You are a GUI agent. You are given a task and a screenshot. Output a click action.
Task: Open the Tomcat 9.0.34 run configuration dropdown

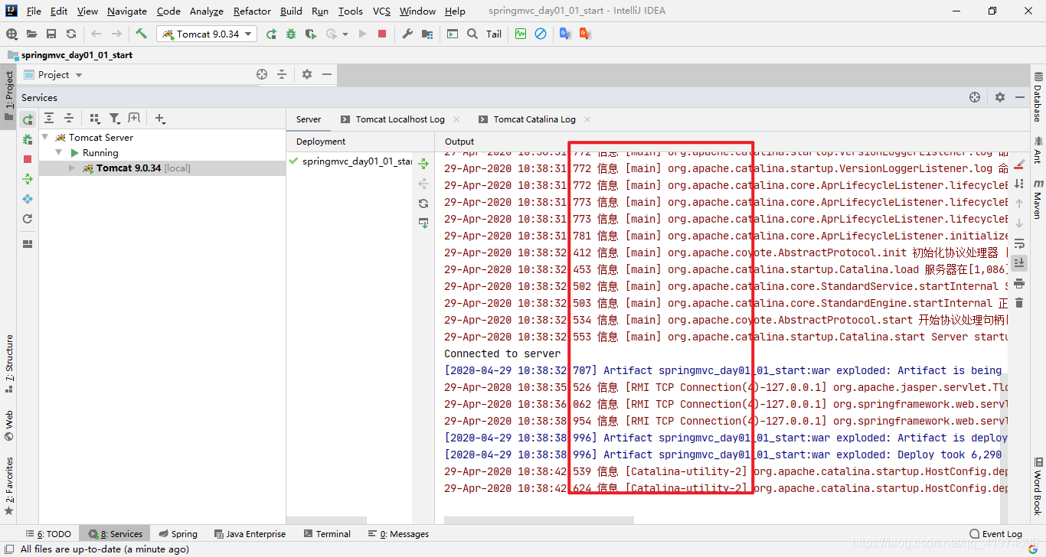(x=208, y=34)
